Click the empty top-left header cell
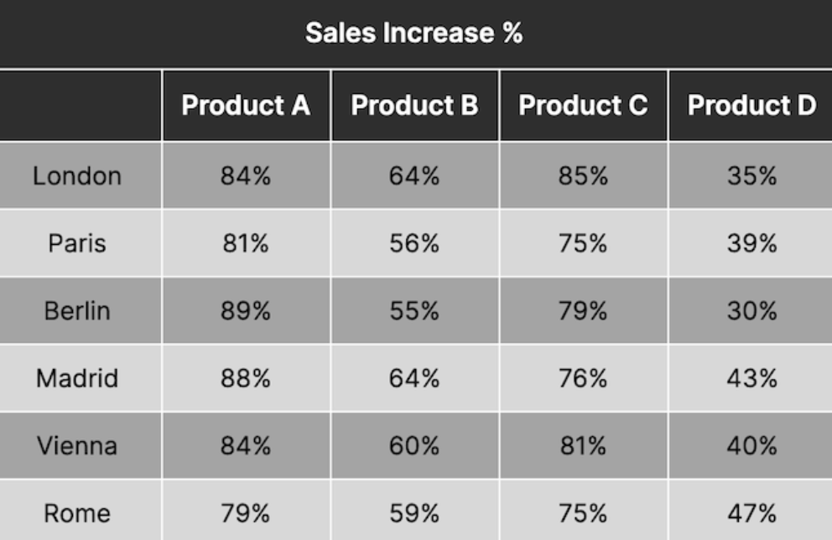This screenshot has height=540, width=832. point(81,106)
